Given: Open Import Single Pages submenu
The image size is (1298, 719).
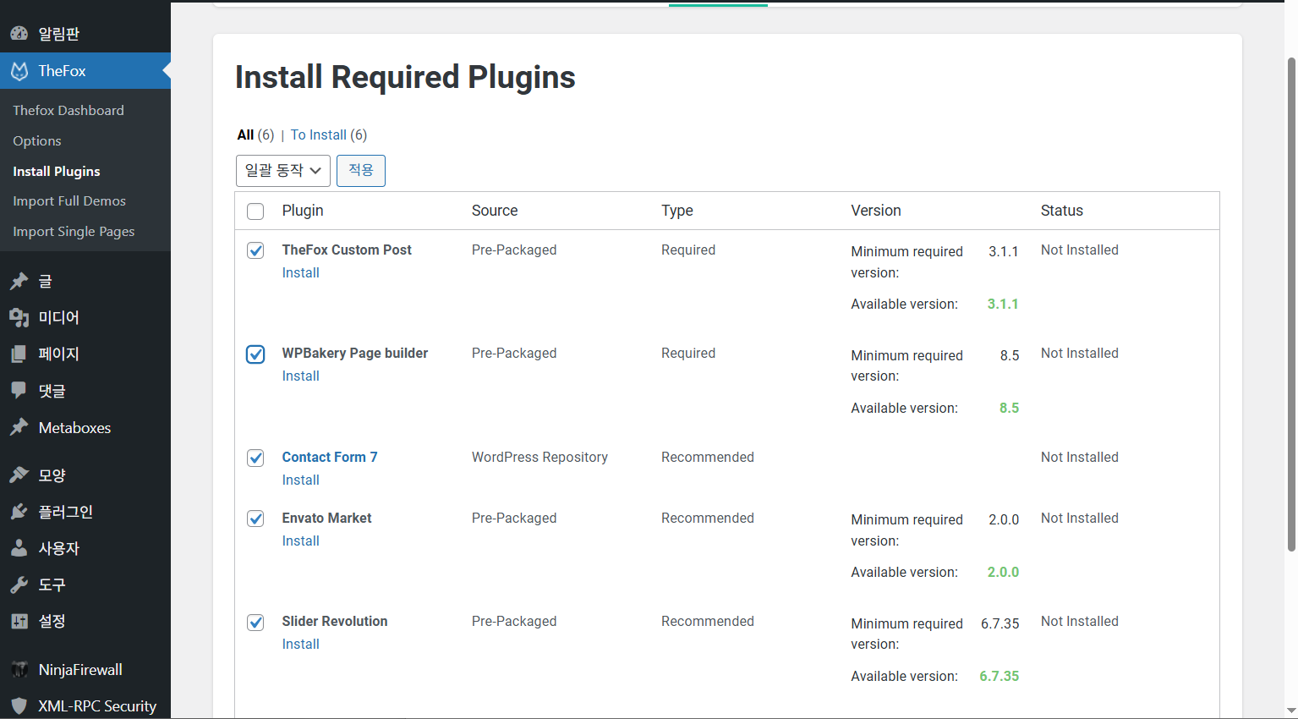Looking at the screenshot, I should pos(74,231).
